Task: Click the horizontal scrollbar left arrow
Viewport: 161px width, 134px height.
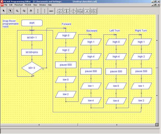Action: 39,125
